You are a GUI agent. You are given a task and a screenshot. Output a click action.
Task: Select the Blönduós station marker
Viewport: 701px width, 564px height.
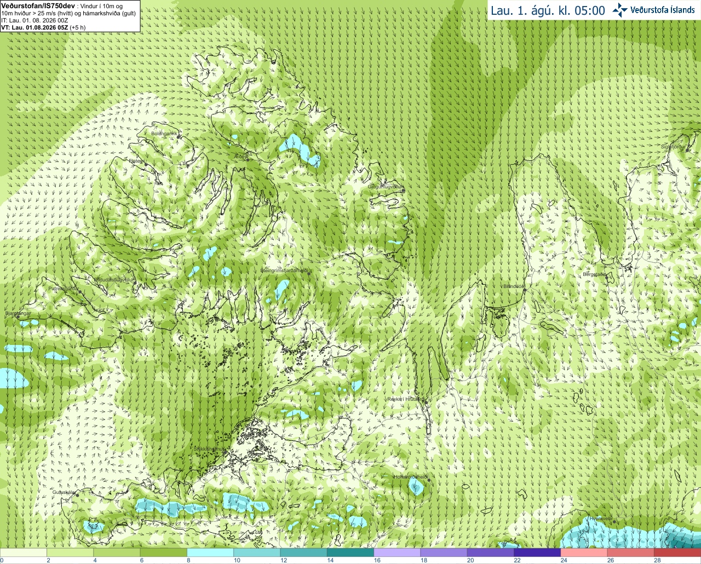(524, 290)
